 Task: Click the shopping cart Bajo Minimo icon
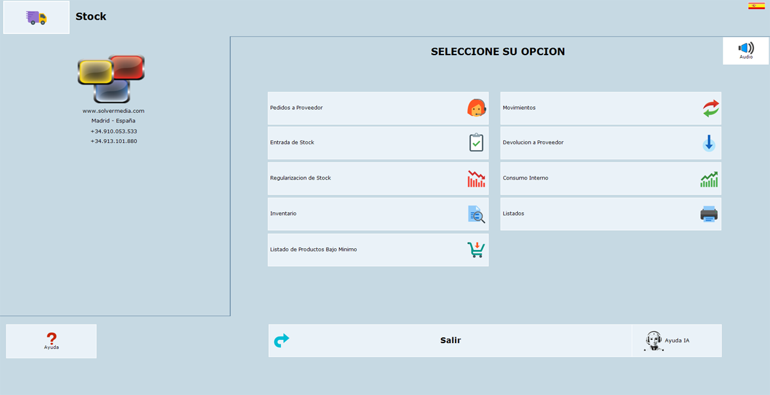pos(476,249)
